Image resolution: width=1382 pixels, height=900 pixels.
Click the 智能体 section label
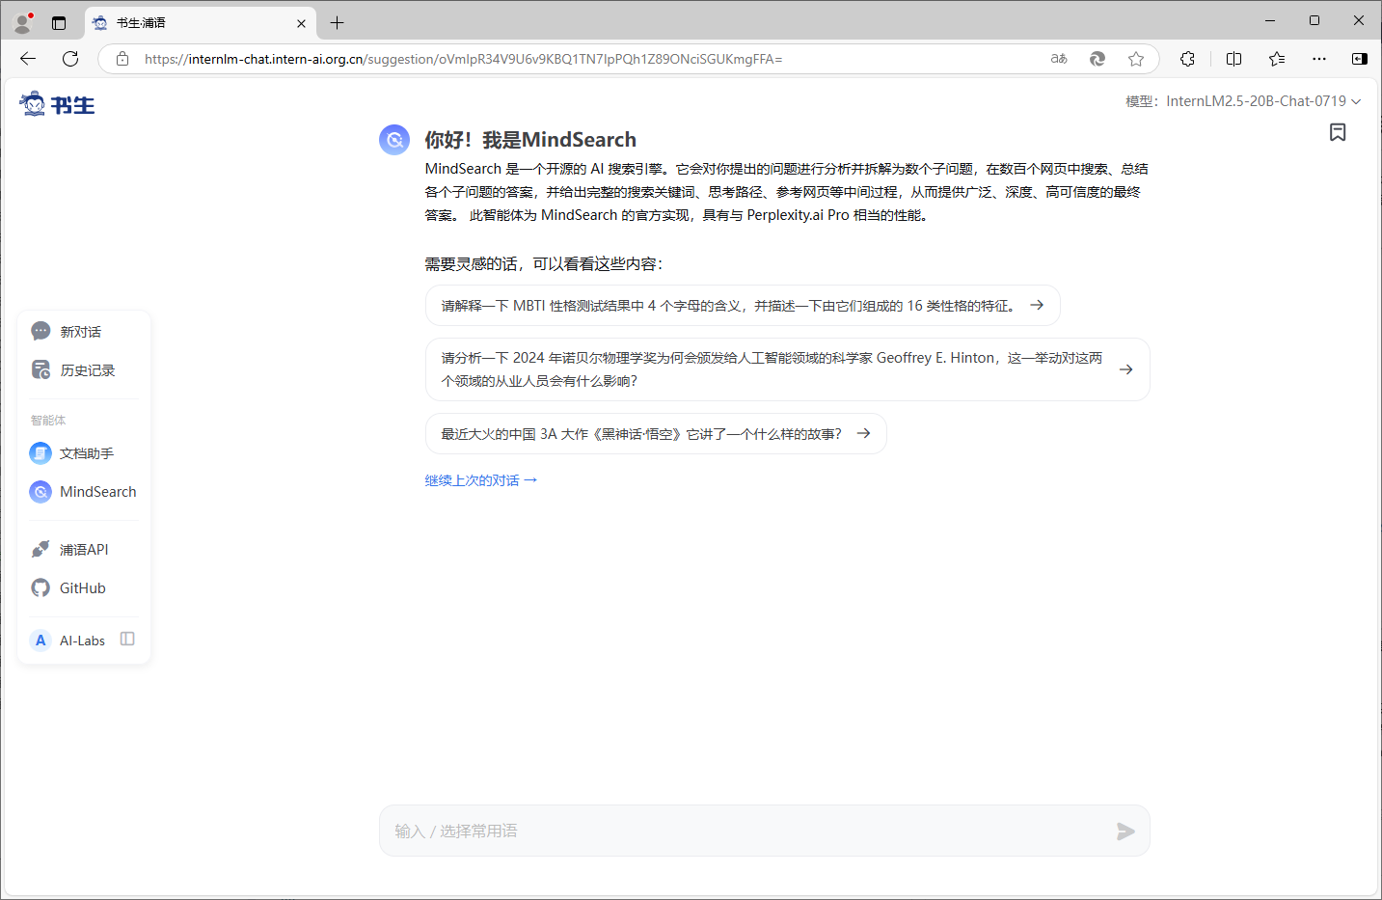coord(48,421)
